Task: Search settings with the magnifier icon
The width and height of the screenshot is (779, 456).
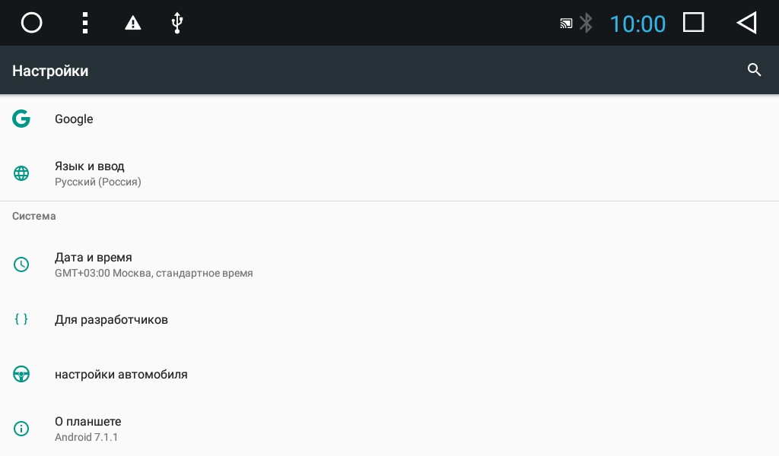Action: [754, 70]
